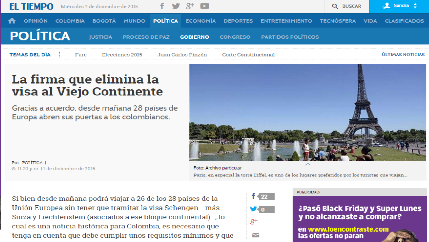
Task: Click the Twitter share count 0
Action: pos(266,210)
